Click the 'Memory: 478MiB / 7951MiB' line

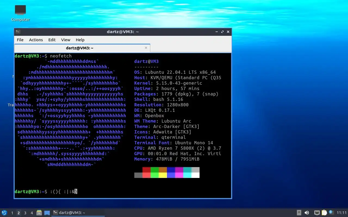167,159
